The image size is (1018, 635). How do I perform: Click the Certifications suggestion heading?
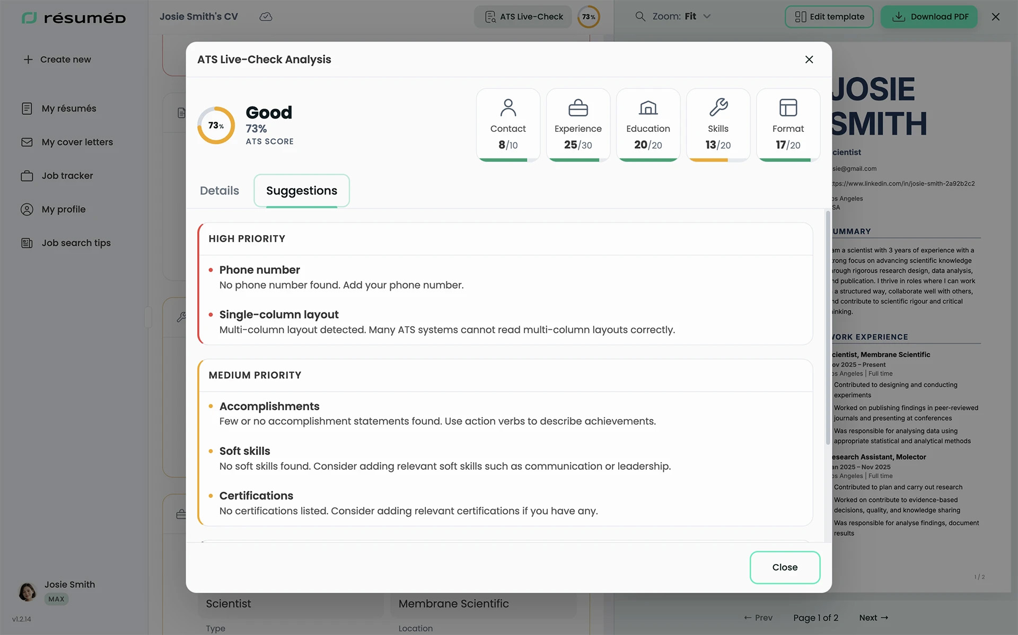point(256,496)
